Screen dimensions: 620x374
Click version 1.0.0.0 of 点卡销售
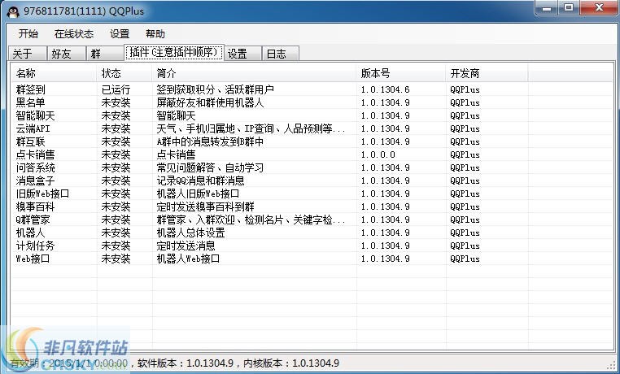coord(378,154)
